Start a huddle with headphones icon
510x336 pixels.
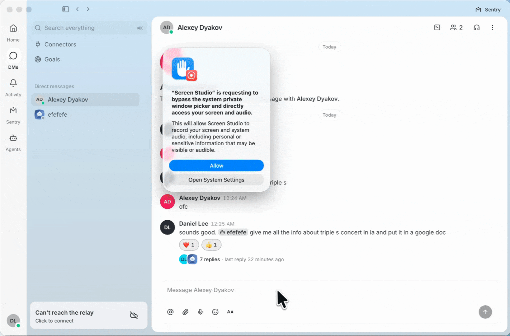coord(477,27)
